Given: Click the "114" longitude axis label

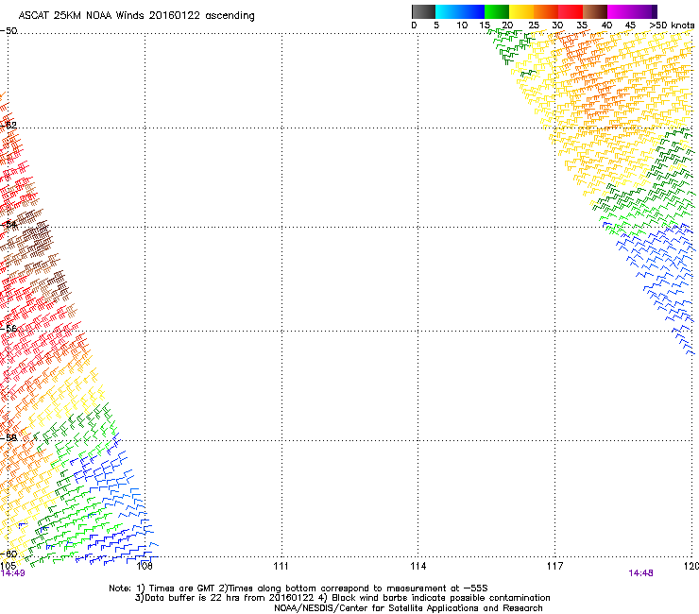Looking at the screenshot, I should pos(418,566).
